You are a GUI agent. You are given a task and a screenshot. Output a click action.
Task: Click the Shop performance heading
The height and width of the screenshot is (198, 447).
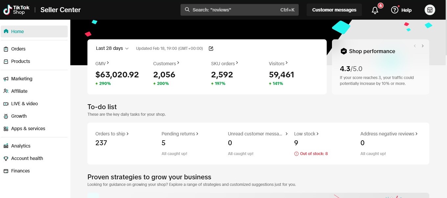click(372, 51)
